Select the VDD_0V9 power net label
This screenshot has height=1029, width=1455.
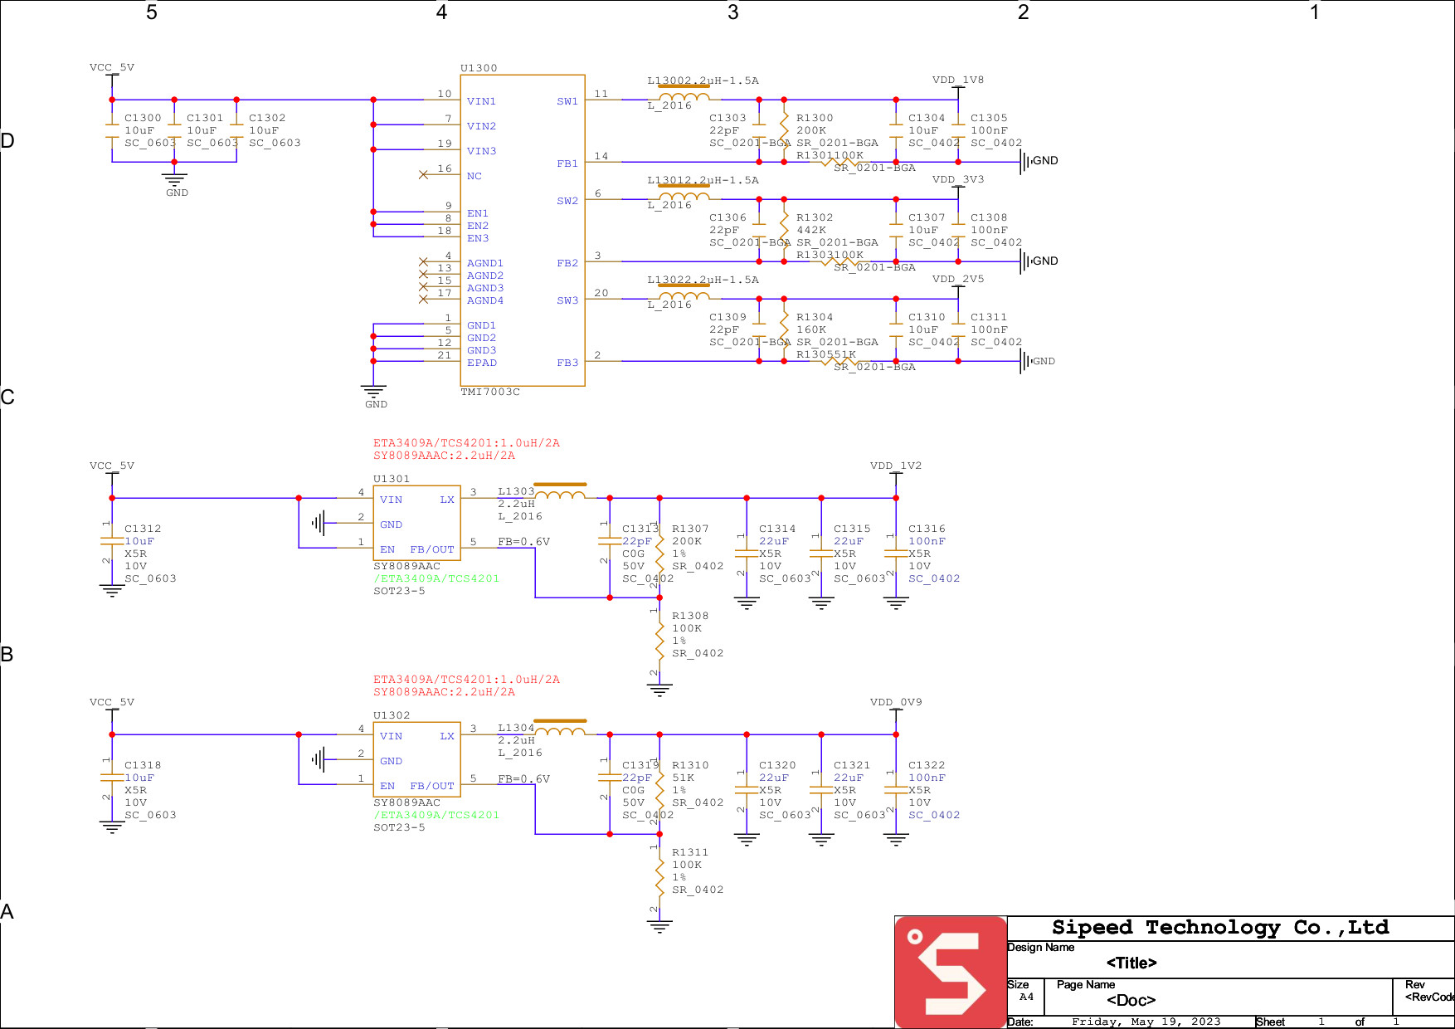[895, 702]
